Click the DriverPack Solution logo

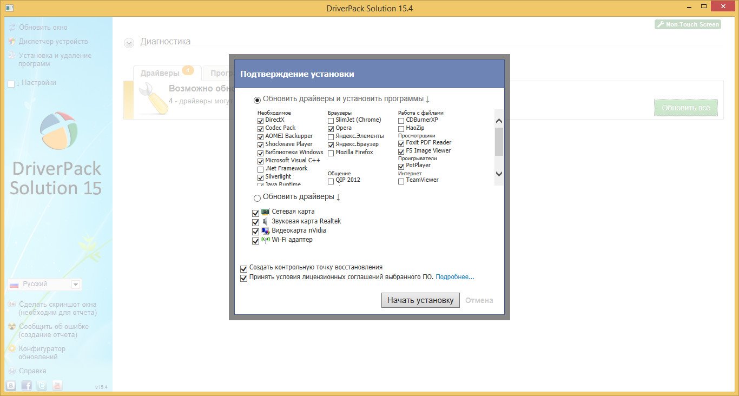point(58,131)
